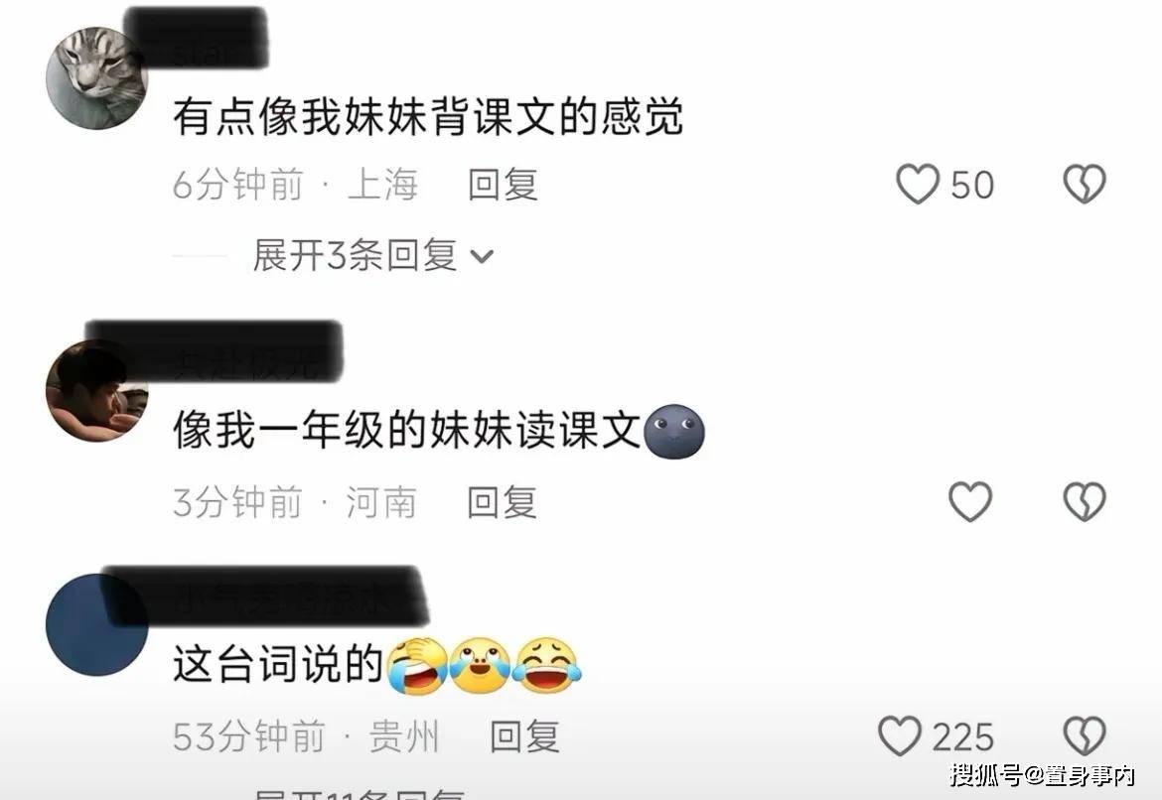Dislike the comment posted from 上海
1162x800 pixels.
1085,184
